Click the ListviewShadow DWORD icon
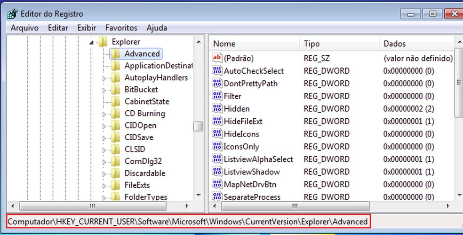The height and width of the screenshot is (235, 463). 217,172
